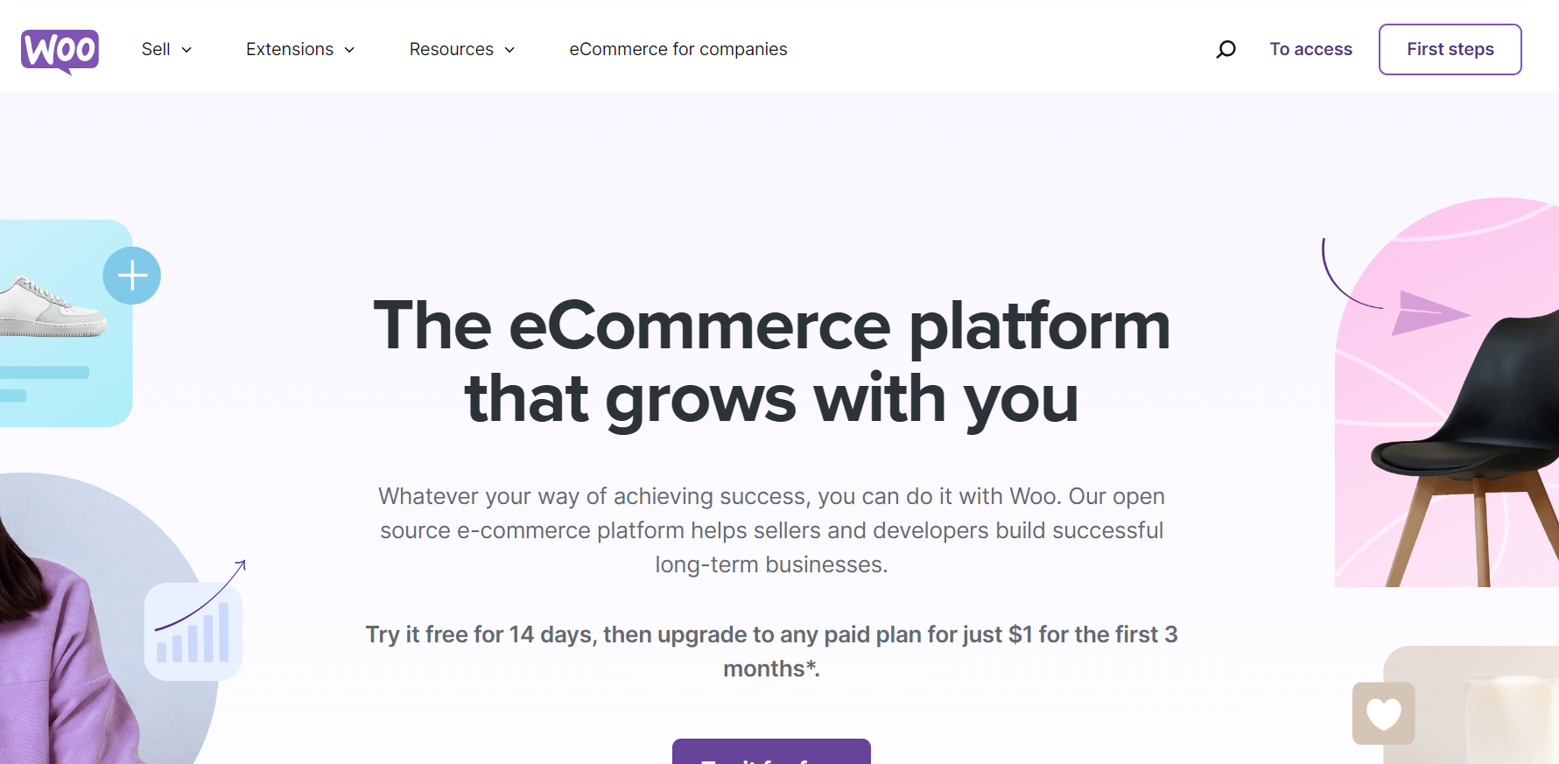Open eCommerce for companies link
The width and height of the screenshot is (1559, 764).
(678, 49)
